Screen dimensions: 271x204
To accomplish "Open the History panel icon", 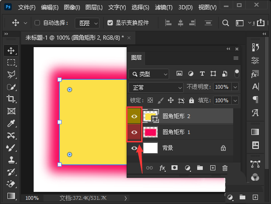I will point(255,47).
